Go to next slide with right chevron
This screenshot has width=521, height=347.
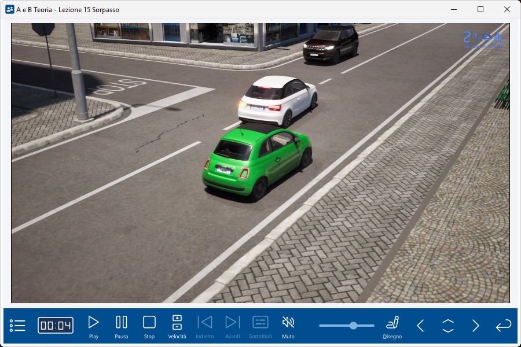tap(475, 326)
